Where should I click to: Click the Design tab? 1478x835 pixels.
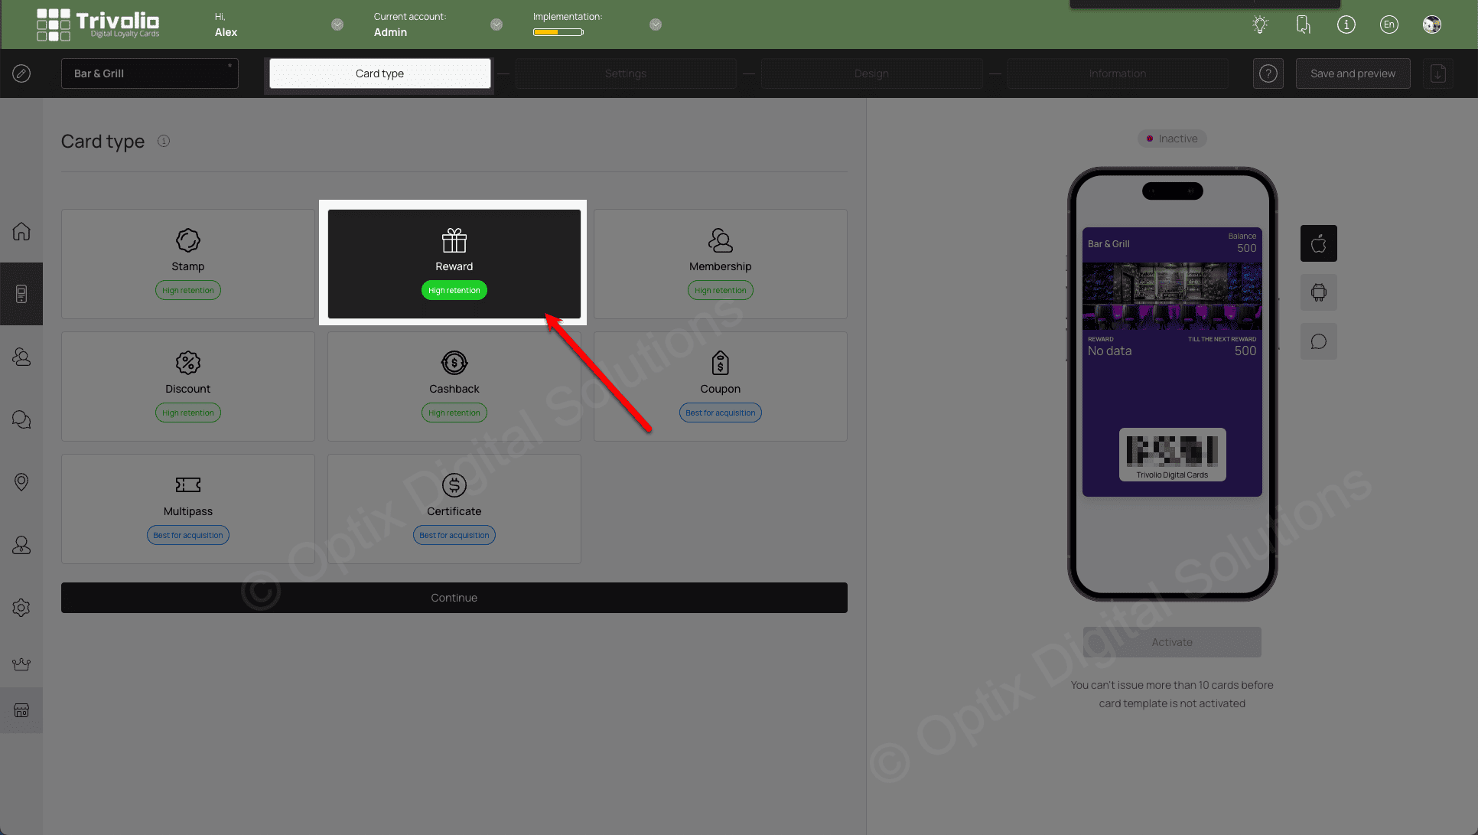point(871,73)
